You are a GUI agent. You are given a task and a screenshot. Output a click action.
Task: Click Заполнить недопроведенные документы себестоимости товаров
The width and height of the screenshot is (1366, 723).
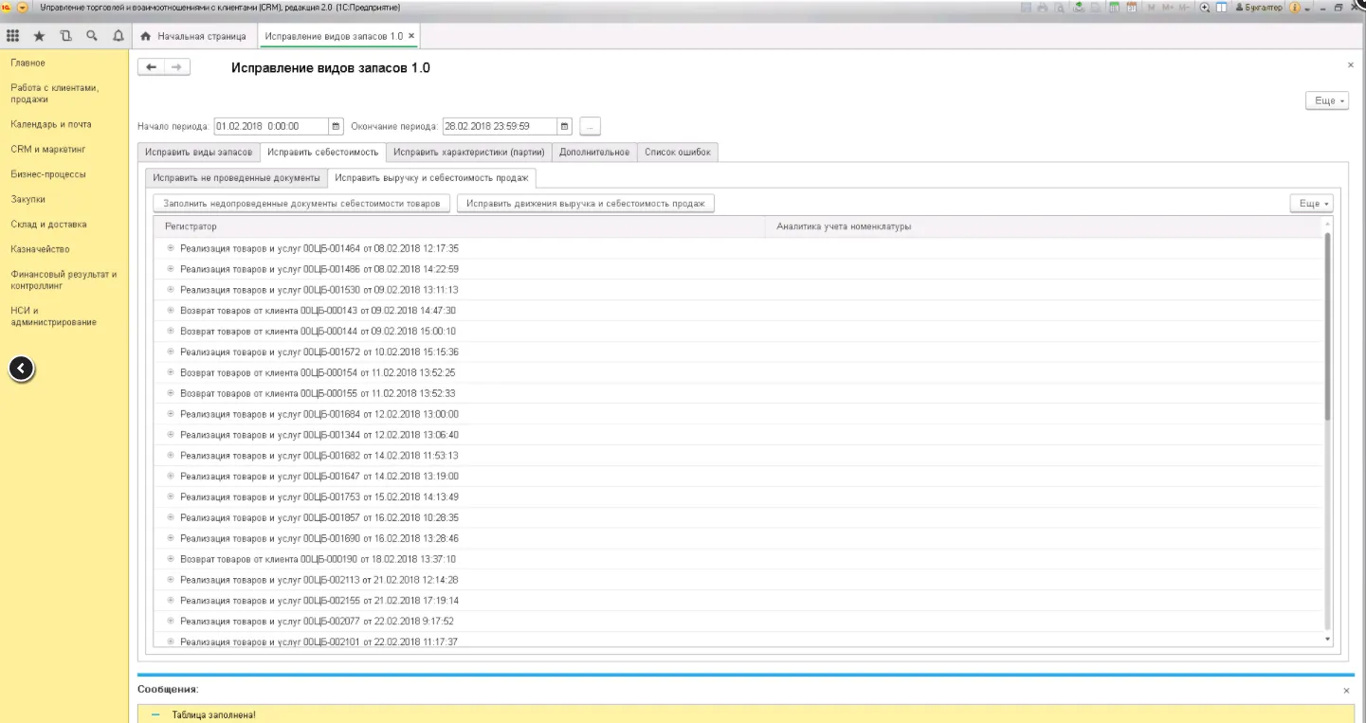(x=301, y=204)
